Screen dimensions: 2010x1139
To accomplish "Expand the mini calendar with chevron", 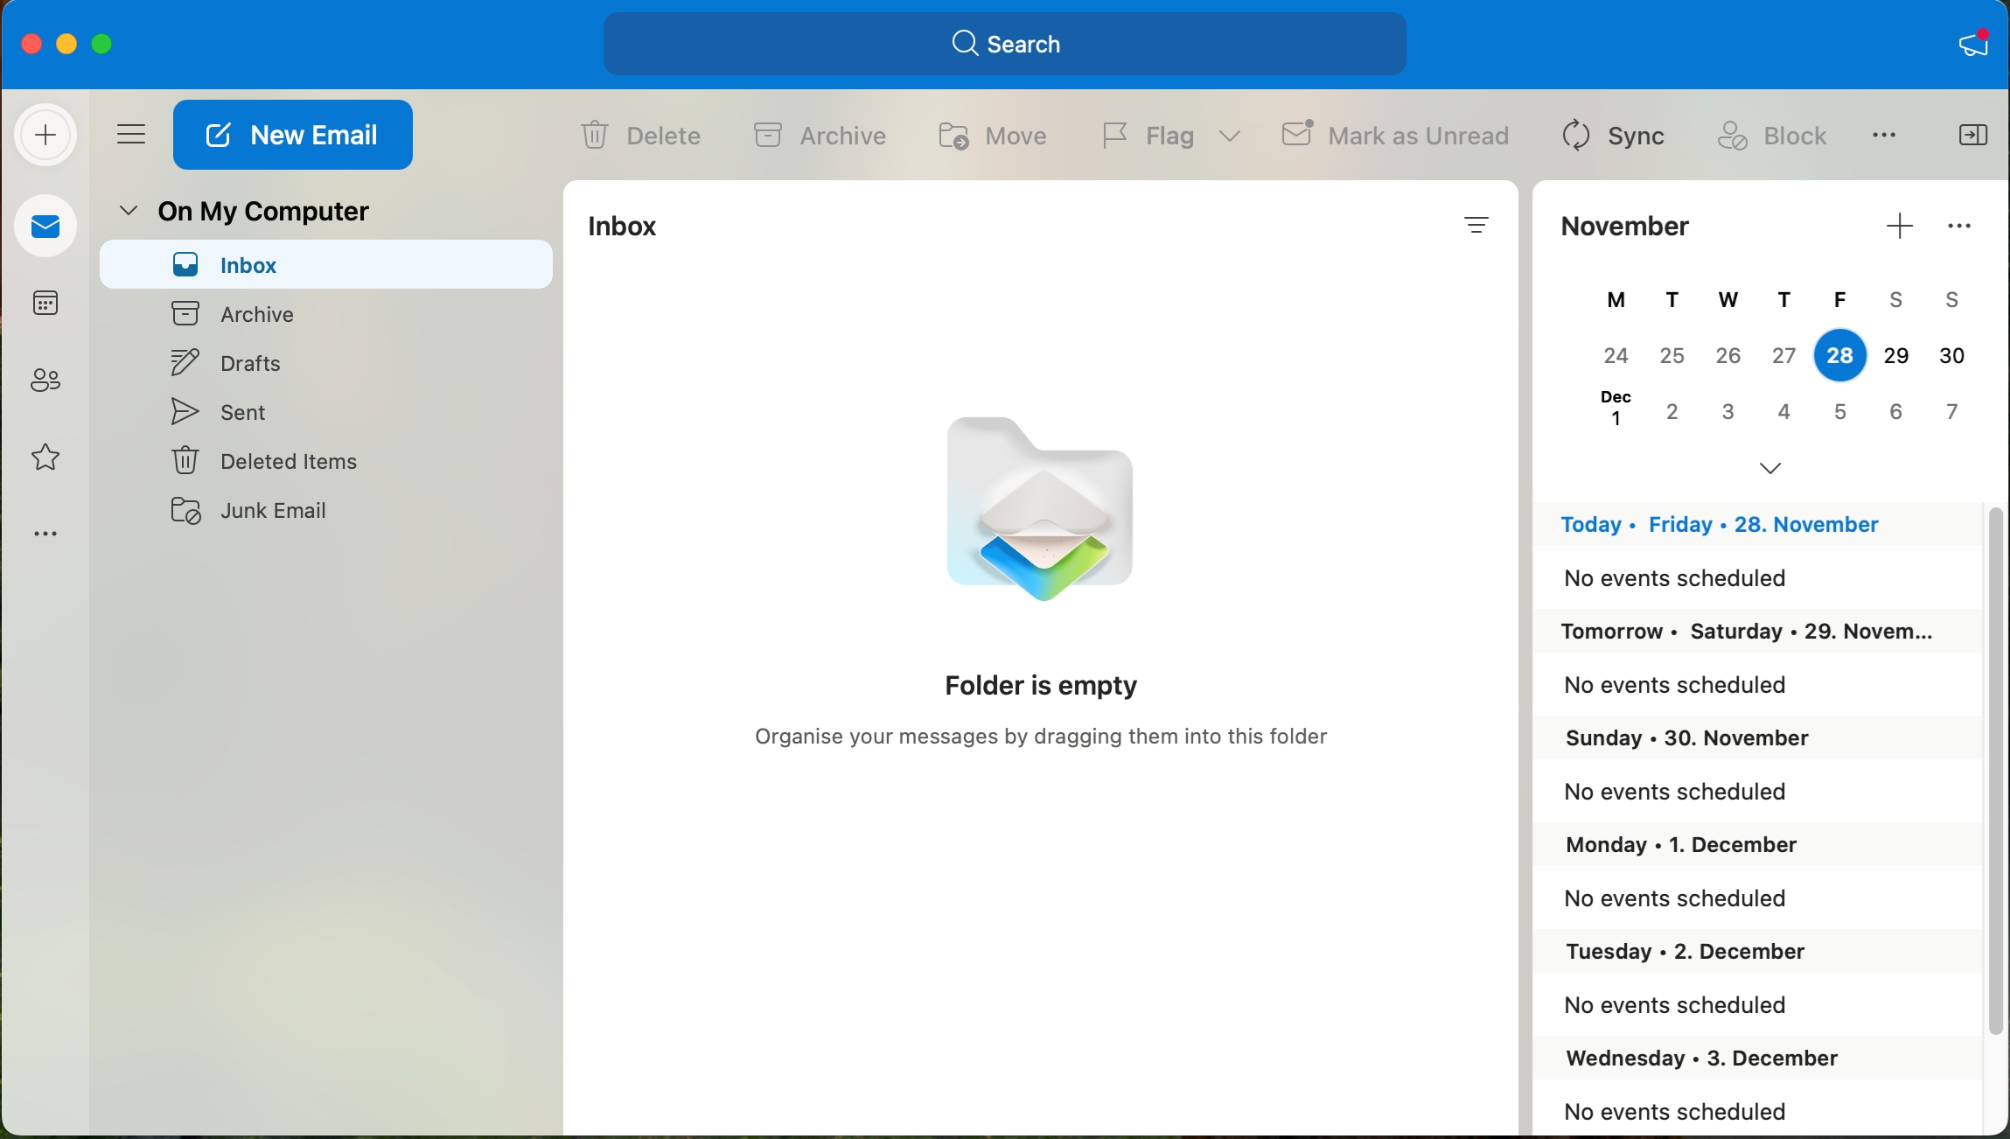I will click(1769, 468).
